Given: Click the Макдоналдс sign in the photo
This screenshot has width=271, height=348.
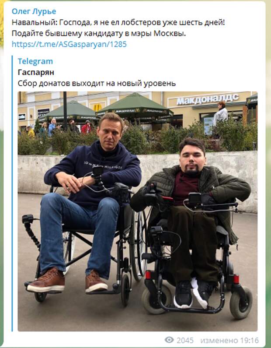Looking at the screenshot, I should 208,99.
